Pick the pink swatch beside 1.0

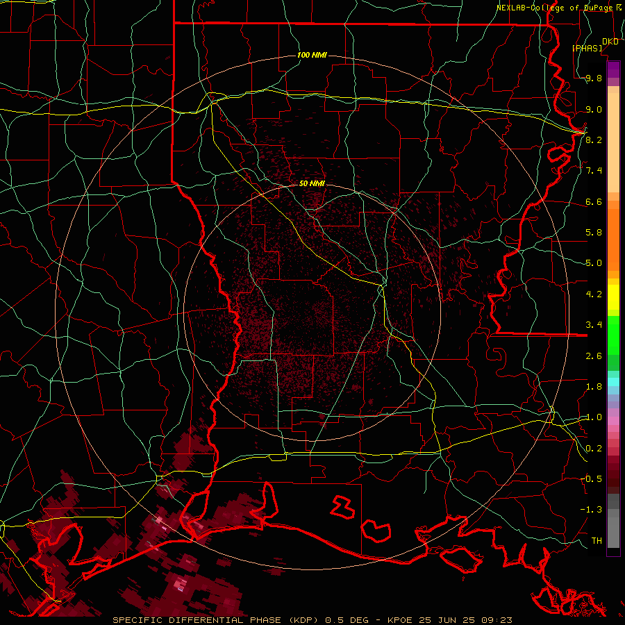coord(613,421)
